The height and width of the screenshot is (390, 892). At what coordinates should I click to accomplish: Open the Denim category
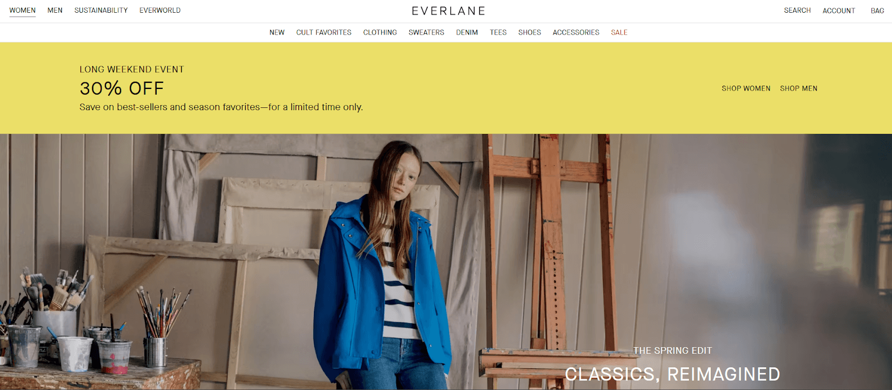click(x=467, y=32)
